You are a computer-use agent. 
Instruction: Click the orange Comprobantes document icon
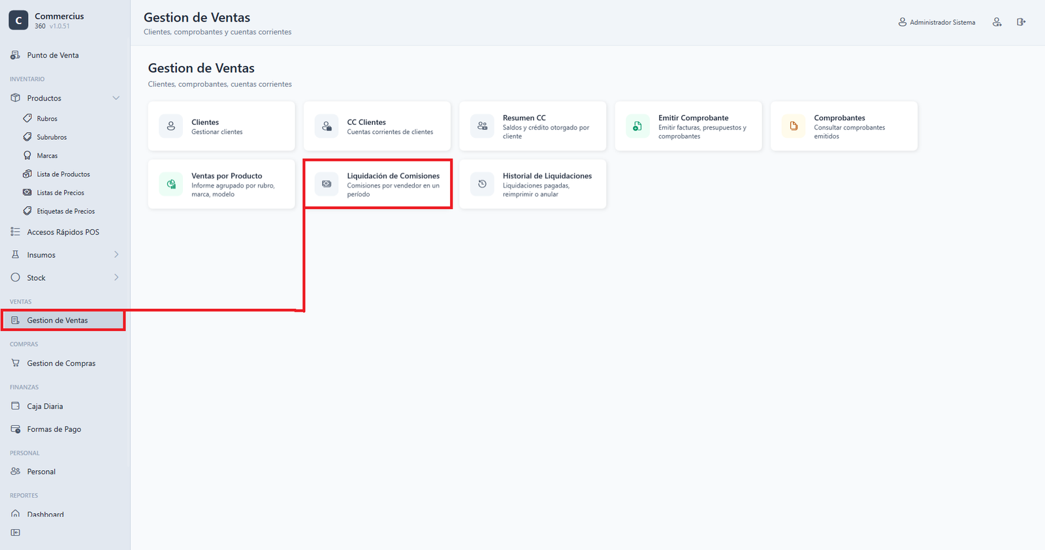coord(794,126)
